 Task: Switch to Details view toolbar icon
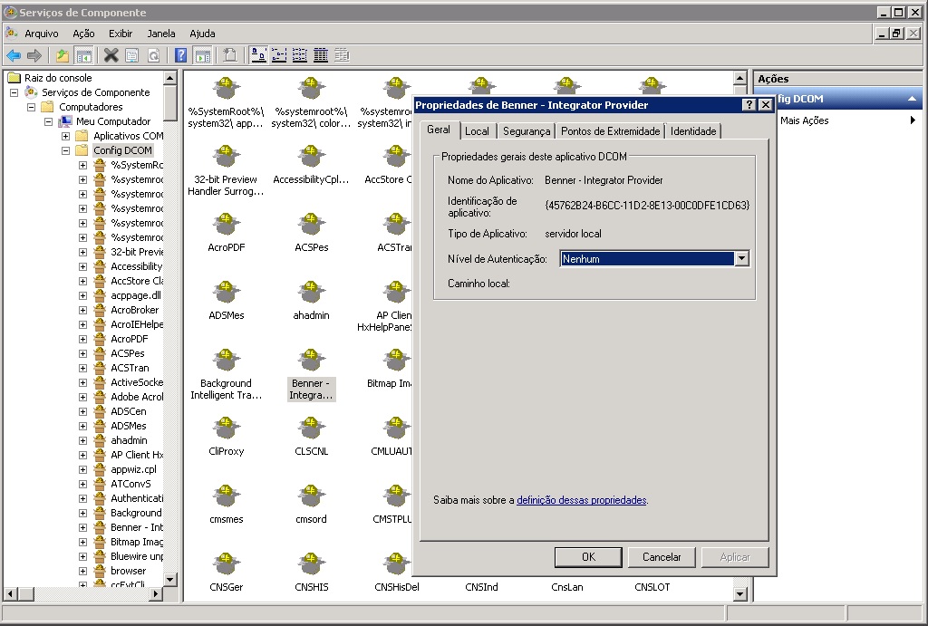tap(321, 56)
